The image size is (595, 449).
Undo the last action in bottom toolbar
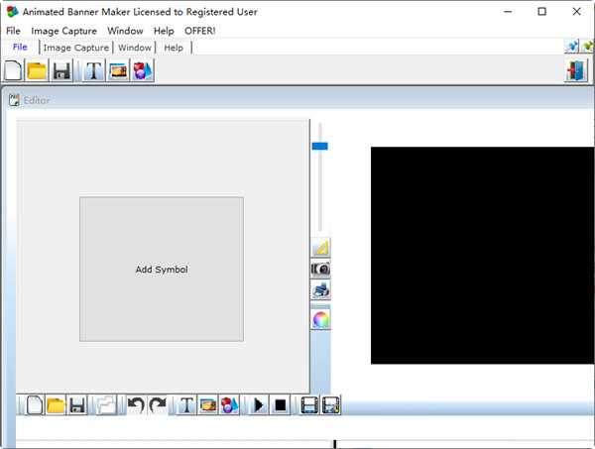pos(137,405)
